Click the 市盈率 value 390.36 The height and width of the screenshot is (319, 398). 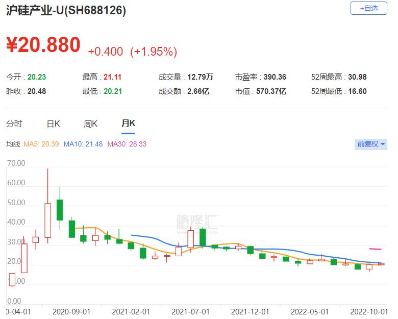(275, 77)
